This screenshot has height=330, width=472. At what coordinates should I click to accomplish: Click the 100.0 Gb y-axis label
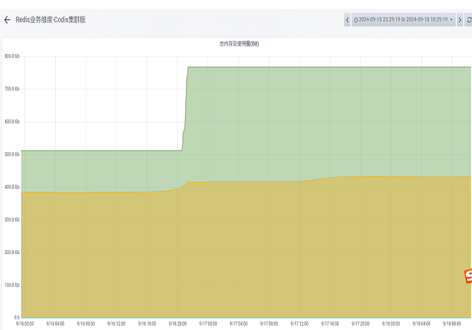click(x=12, y=285)
